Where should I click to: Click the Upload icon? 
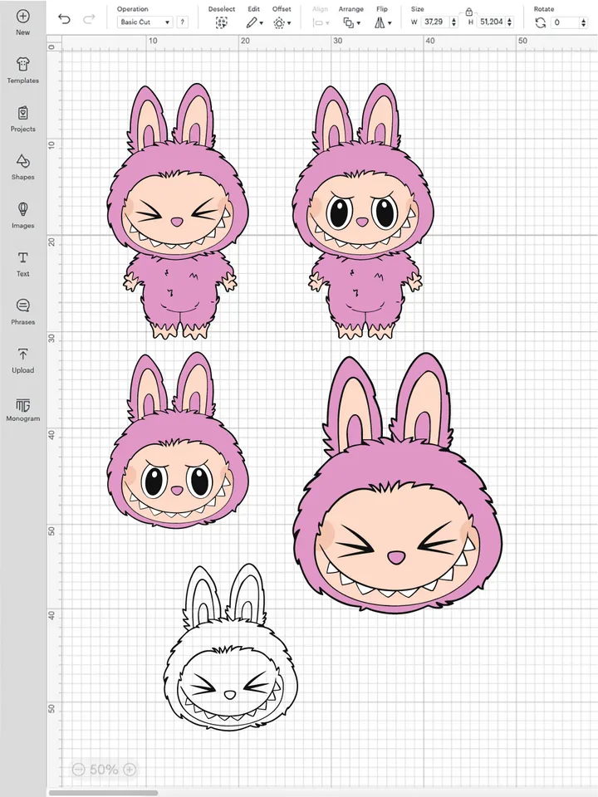tap(22, 355)
